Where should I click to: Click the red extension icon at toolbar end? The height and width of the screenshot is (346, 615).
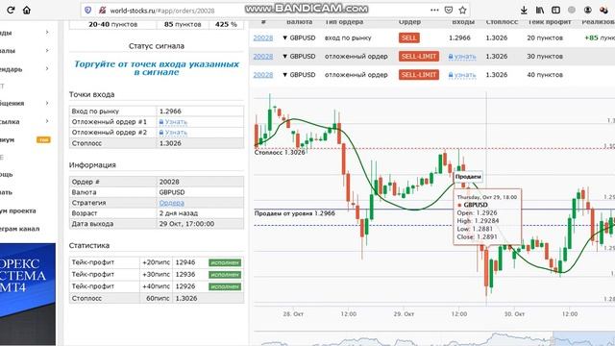tap(603, 11)
